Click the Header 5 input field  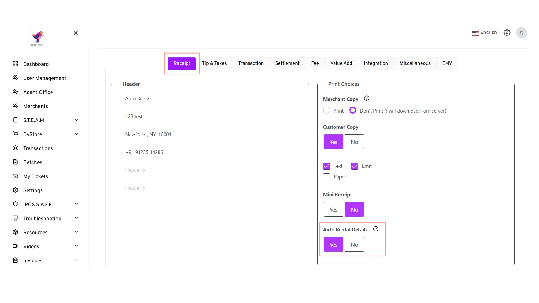[x=210, y=170]
